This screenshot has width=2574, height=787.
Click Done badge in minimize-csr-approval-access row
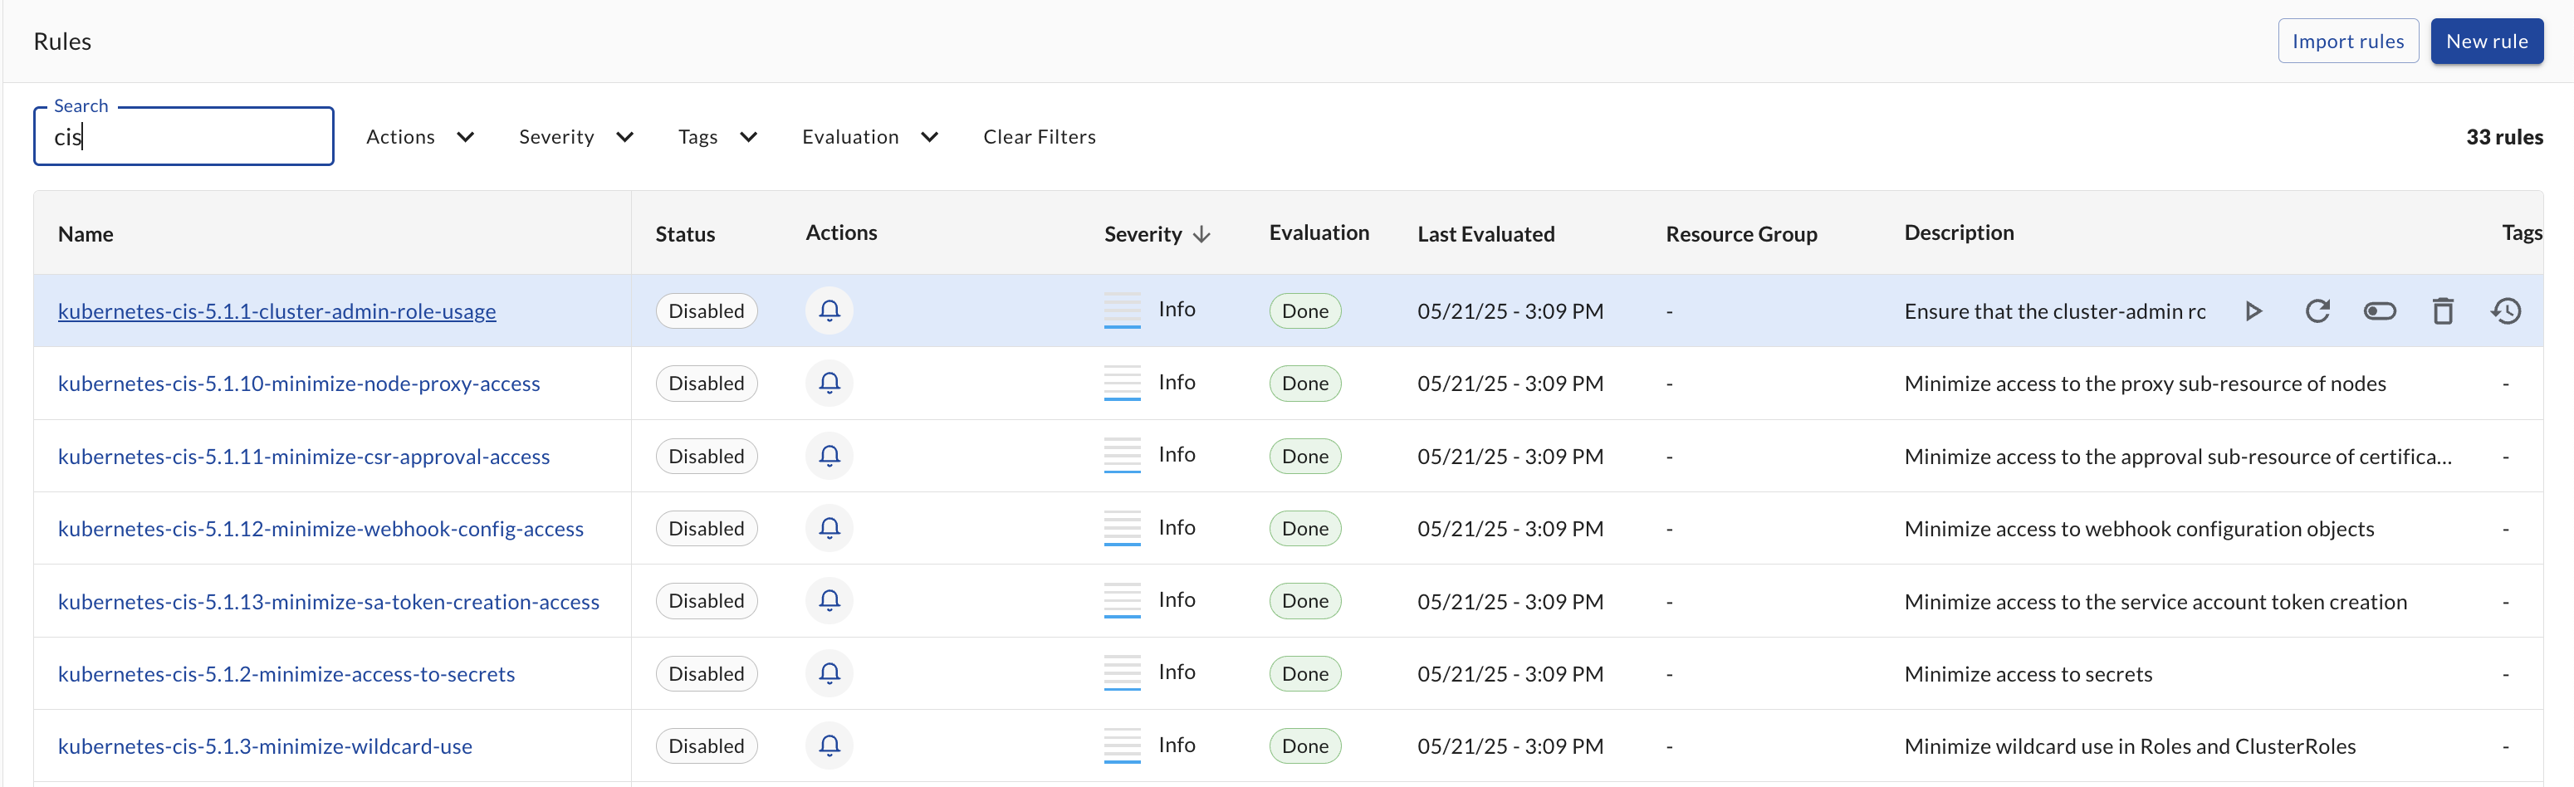(1305, 456)
